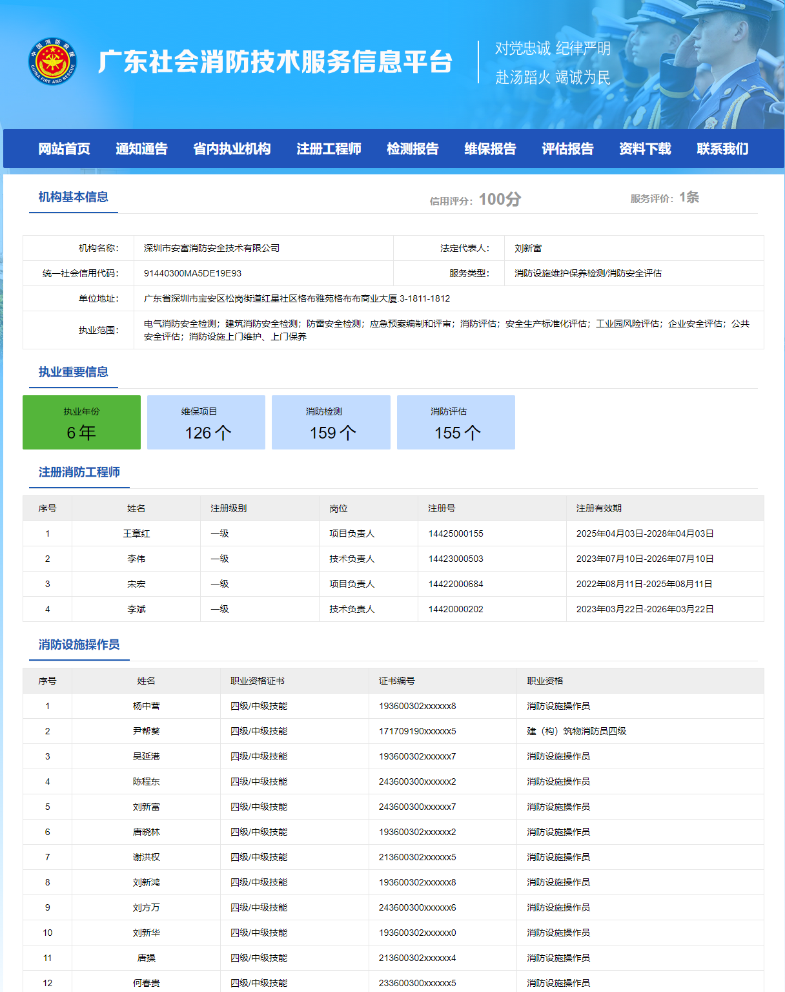Click the 执业年份 6 年 green tile

[x=81, y=422]
